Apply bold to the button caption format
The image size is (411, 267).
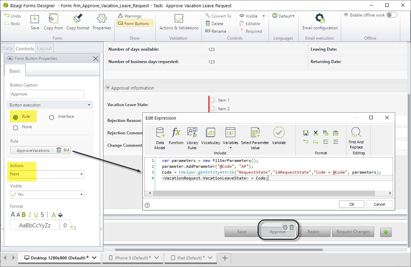pos(24,215)
